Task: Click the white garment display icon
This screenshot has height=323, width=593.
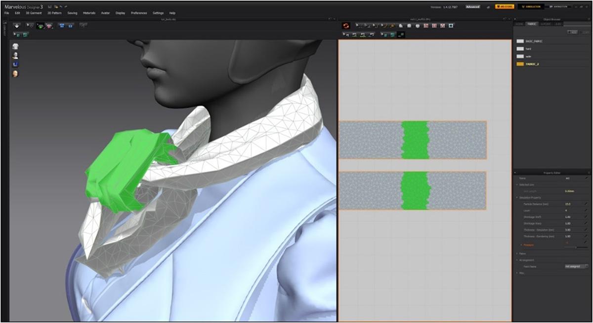Action: [x=15, y=45]
